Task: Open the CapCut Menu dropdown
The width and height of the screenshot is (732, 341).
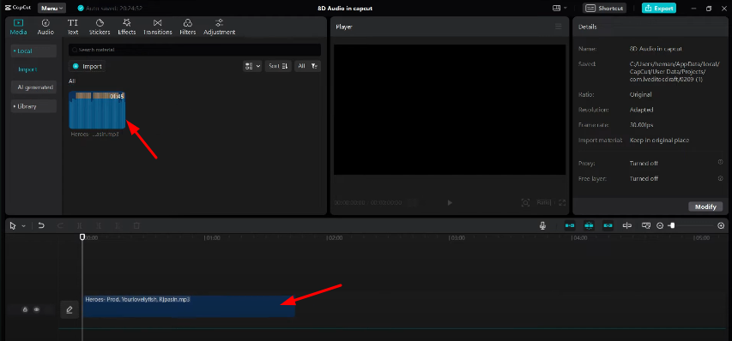Action: [51, 8]
